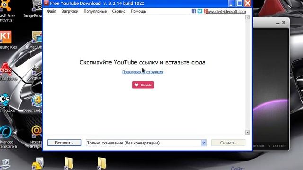The width and height of the screenshot is (303, 170).
Task: Click the Google Plus icon
Action: (x=205, y=11)
